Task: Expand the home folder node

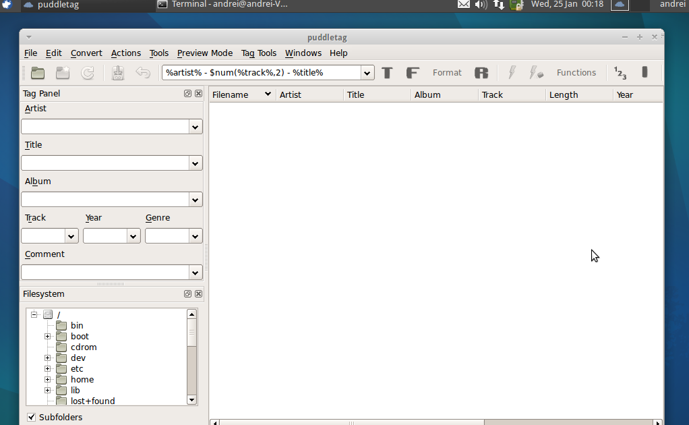Action: 47,379
